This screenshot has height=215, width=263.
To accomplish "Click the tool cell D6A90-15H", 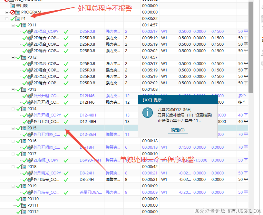I will point(90,160).
